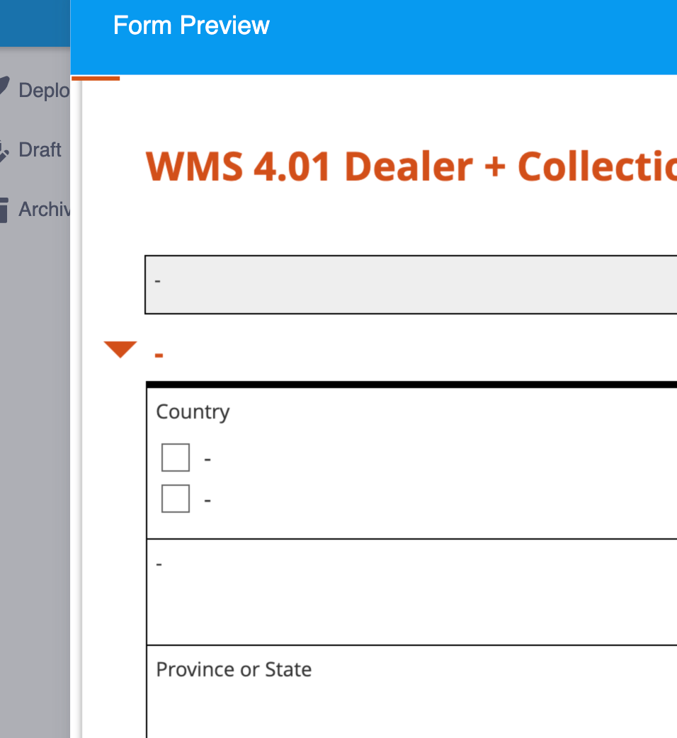Viewport: 677px width, 738px height.
Task: Tick the second checkbox under Country
Action: click(176, 499)
